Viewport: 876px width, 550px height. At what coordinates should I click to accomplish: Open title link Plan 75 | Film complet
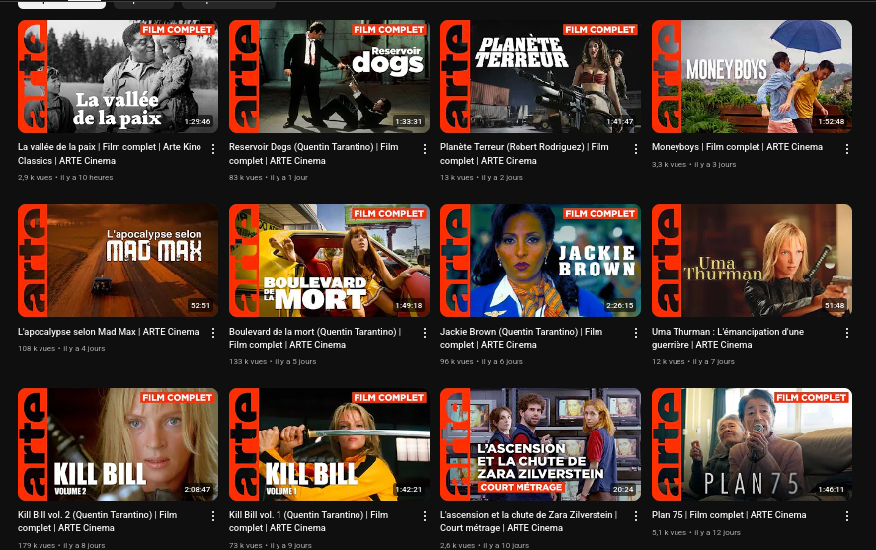pyautogui.click(x=729, y=514)
